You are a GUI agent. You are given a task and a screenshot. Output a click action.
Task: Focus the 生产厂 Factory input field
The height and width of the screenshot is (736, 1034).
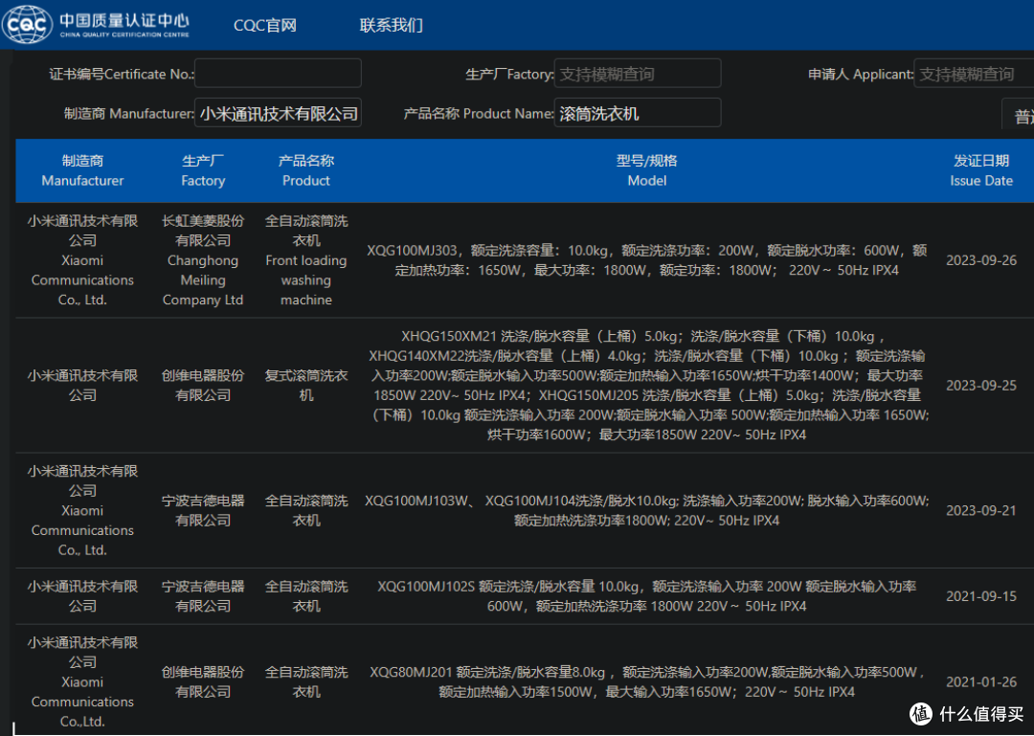click(x=638, y=73)
